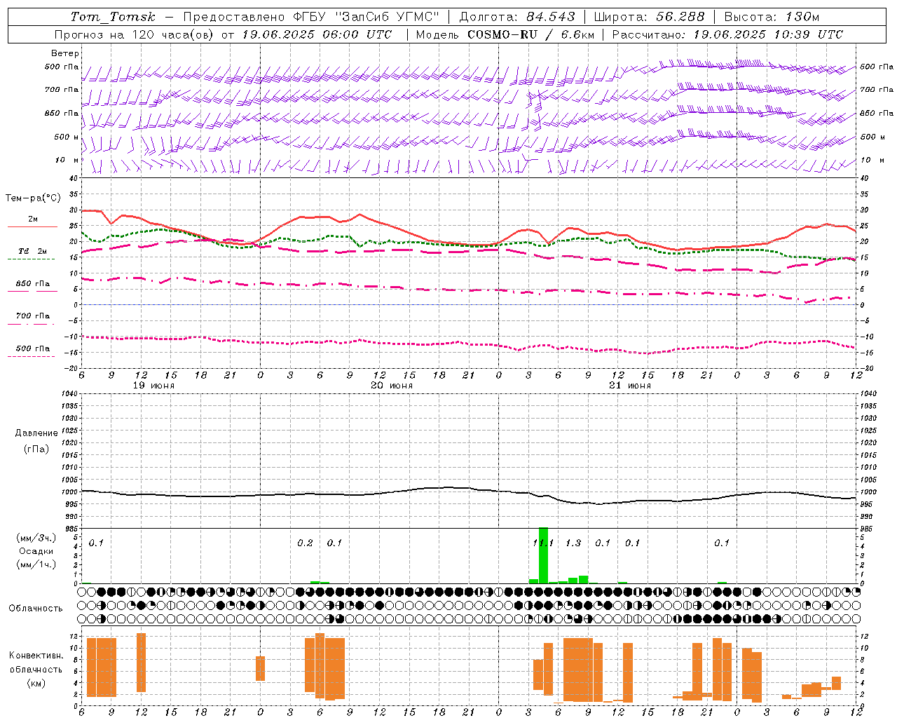
Task: Click the Модель COSMO-RU / 6.6км label
Action: 505,34
